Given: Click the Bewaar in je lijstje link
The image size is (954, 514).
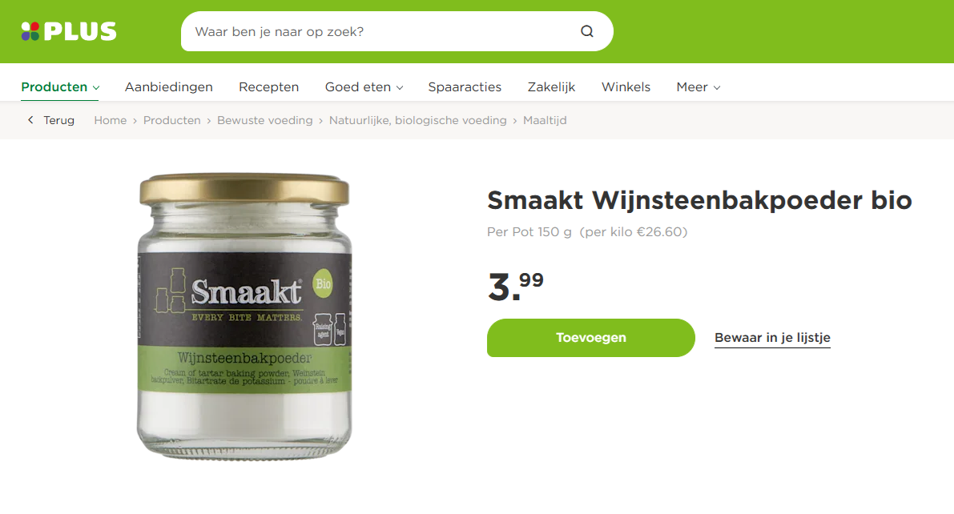Looking at the screenshot, I should 772,338.
